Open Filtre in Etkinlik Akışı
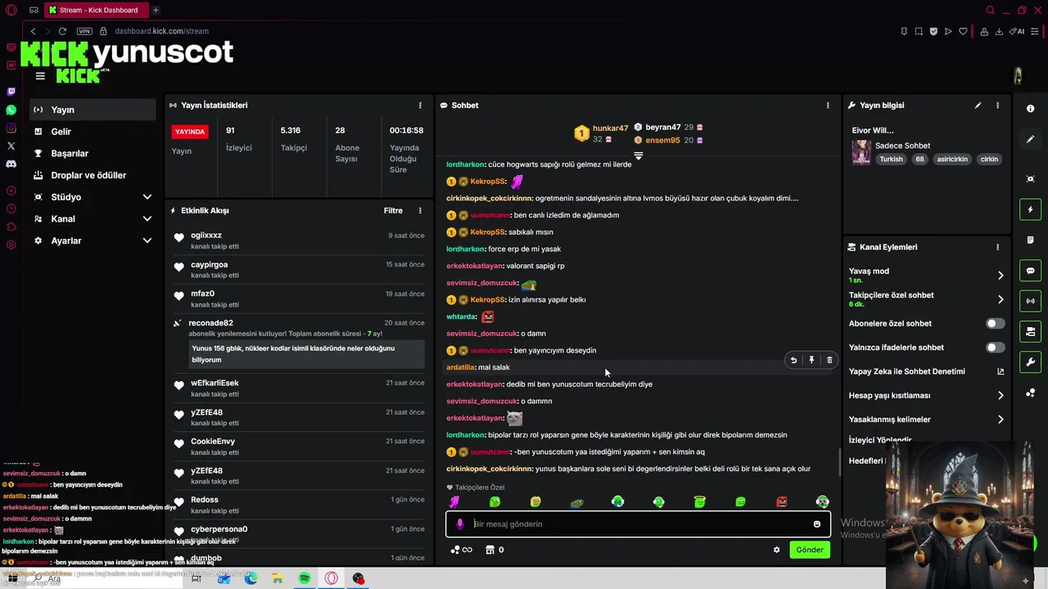The image size is (1048, 589). click(393, 210)
